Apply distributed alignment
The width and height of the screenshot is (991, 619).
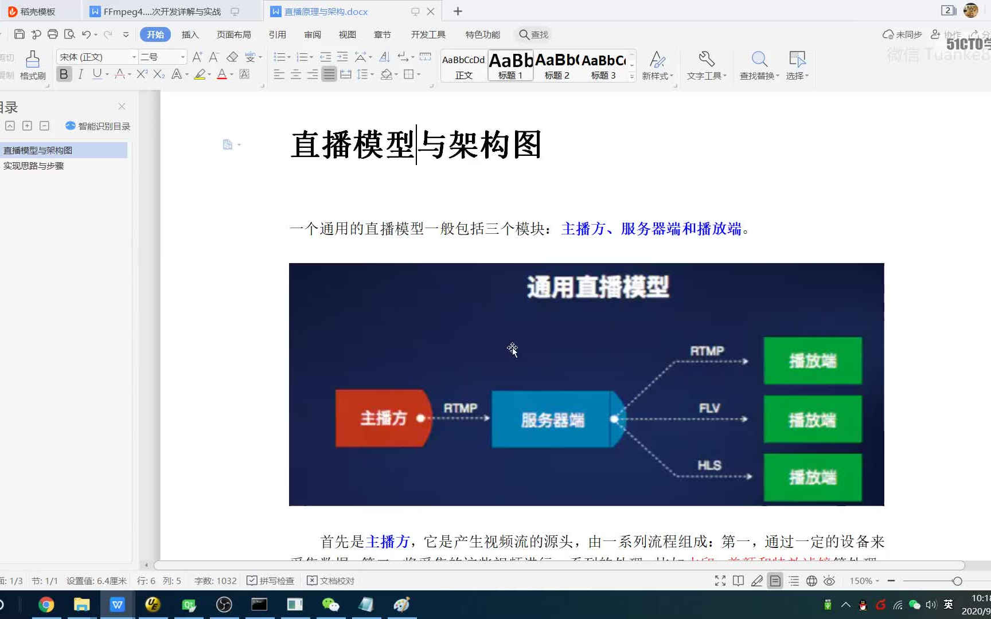[346, 74]
